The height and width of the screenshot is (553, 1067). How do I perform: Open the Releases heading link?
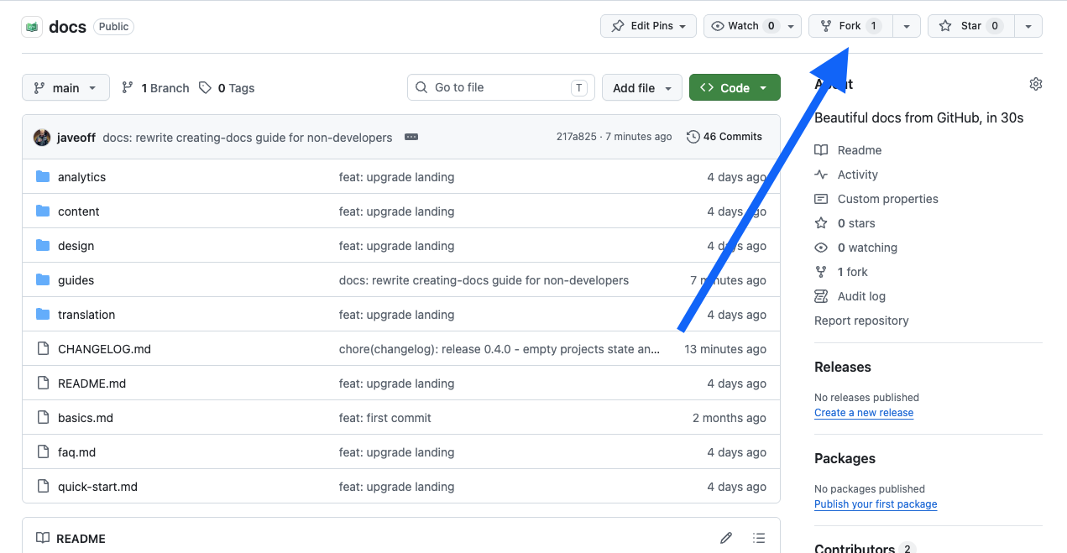843,367
